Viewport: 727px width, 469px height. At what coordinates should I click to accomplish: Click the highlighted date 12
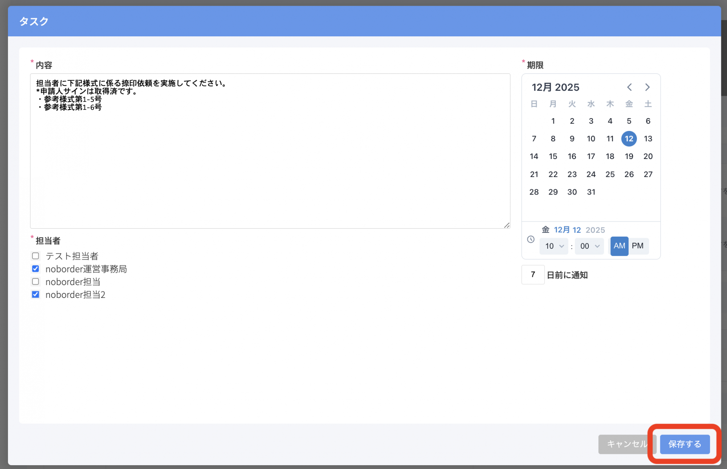[629, 139]
